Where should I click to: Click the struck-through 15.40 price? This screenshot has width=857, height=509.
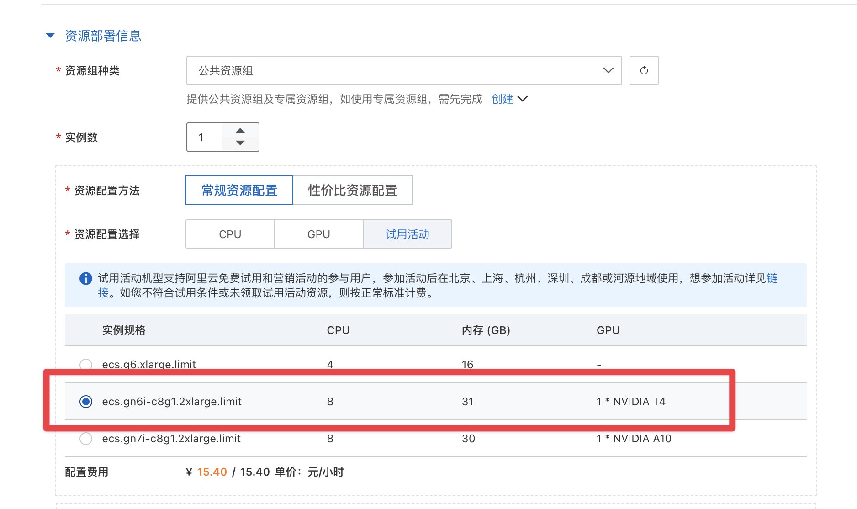point(255,472)
